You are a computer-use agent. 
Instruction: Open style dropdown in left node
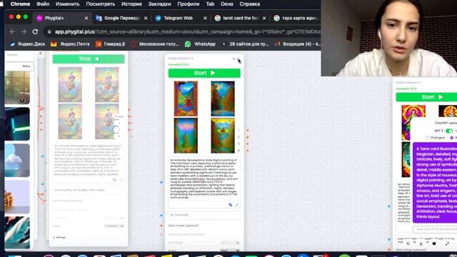(114, 226)
